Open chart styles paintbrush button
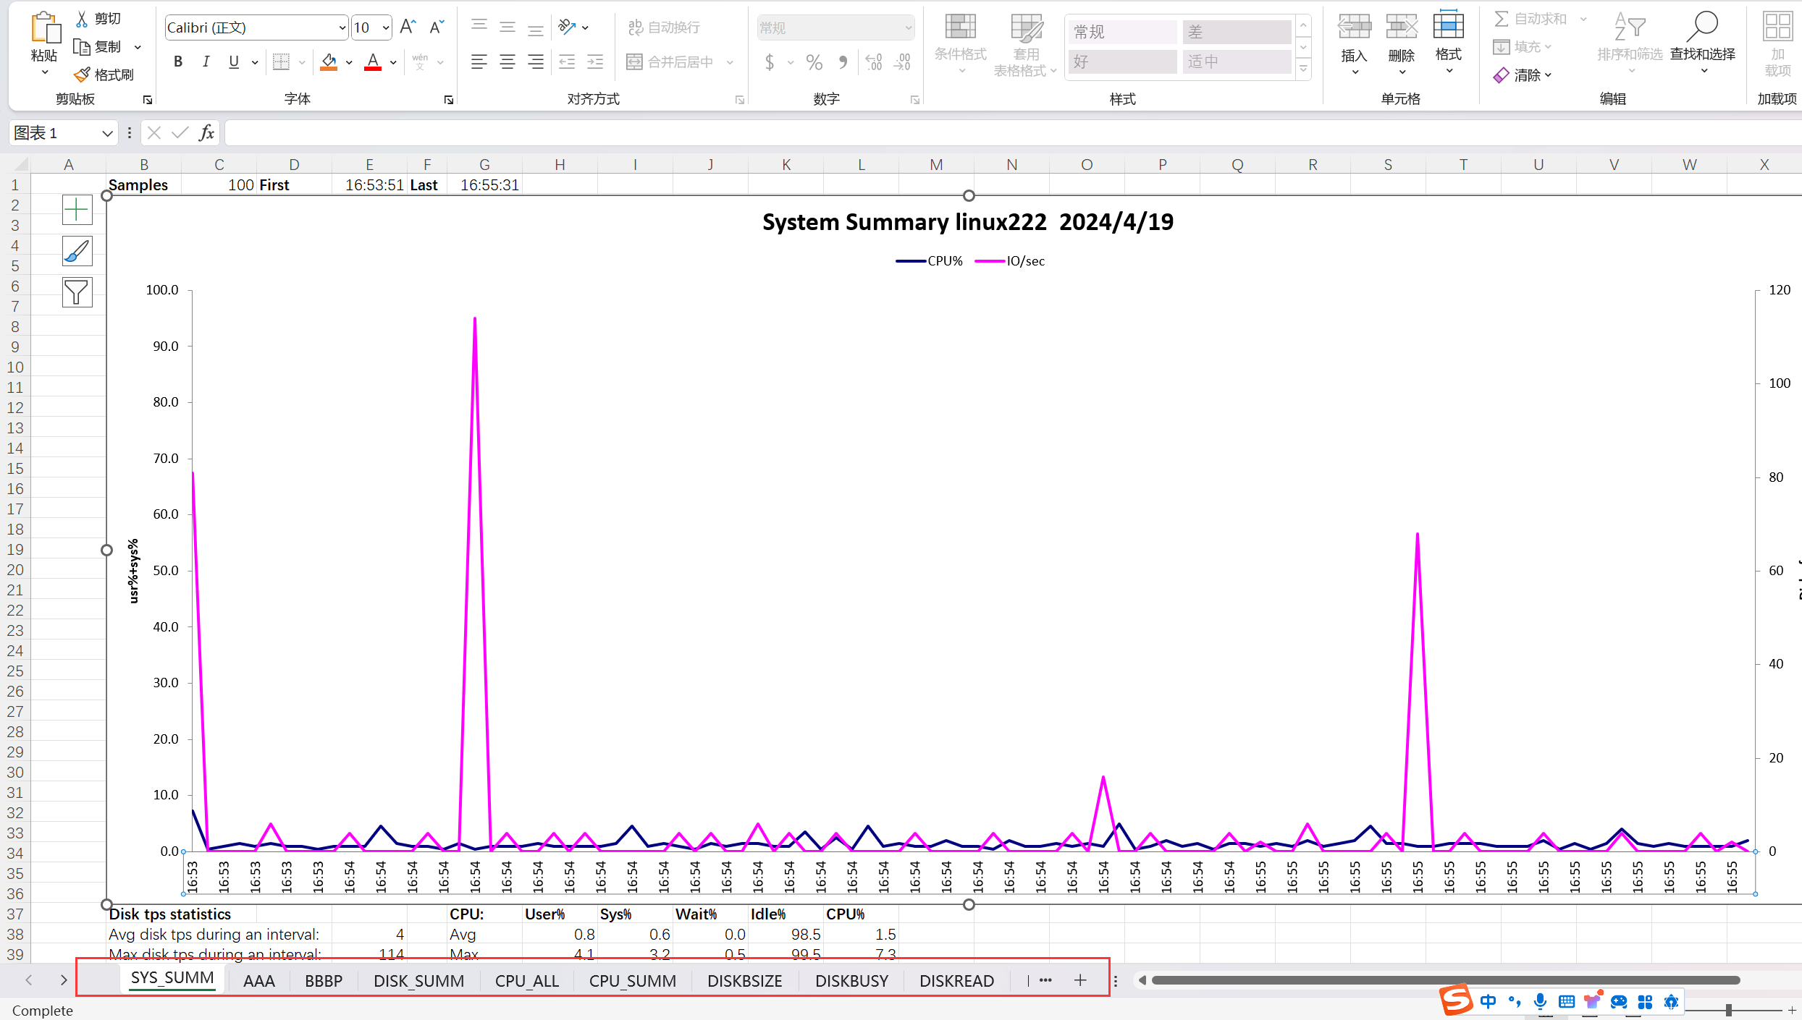The height and width of the screenshot is (1020, 1802). click(x=77, y=251)
